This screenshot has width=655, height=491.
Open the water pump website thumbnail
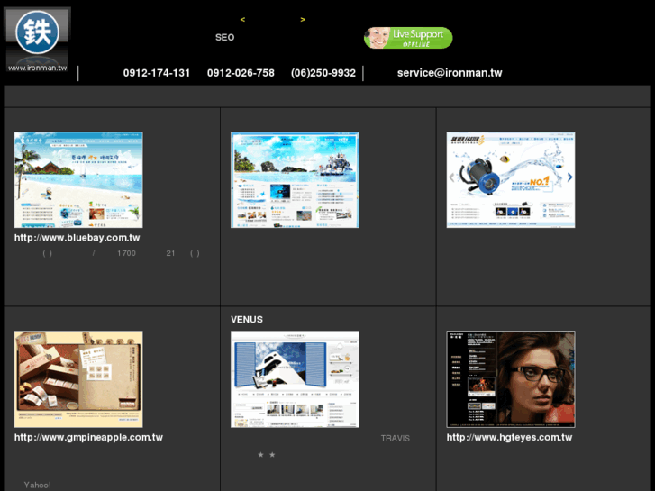coord(511,180)
